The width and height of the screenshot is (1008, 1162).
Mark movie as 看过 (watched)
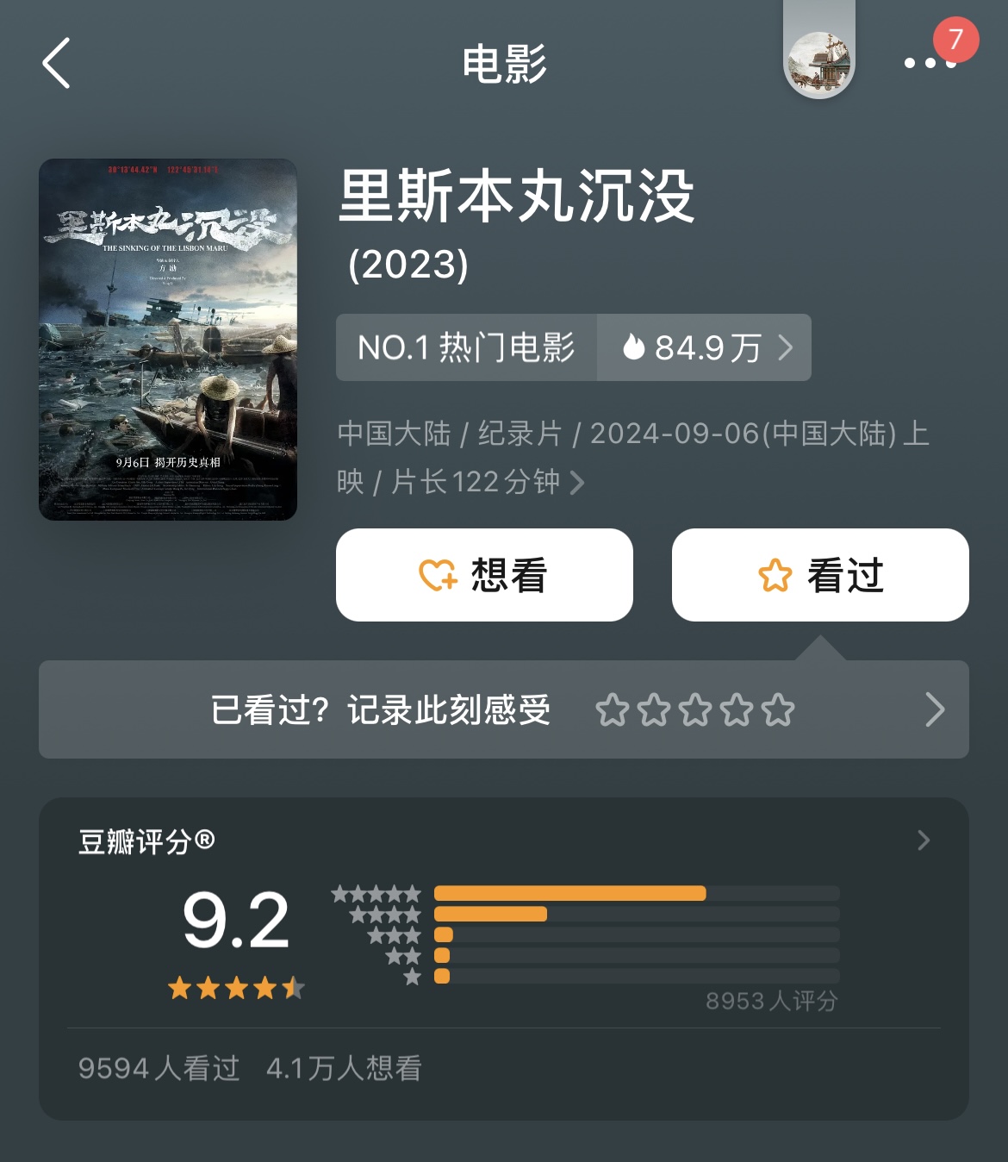point(820,575)
